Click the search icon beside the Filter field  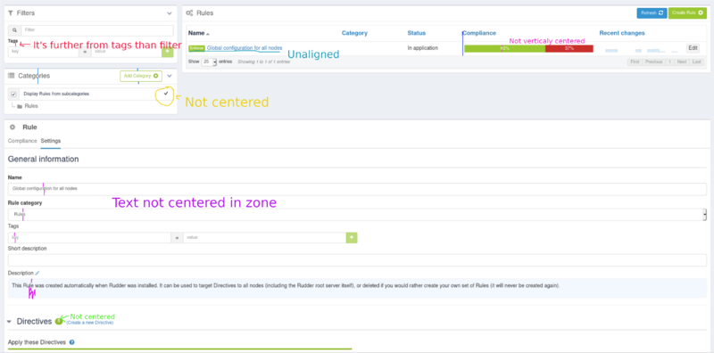[x=14, y=30]
